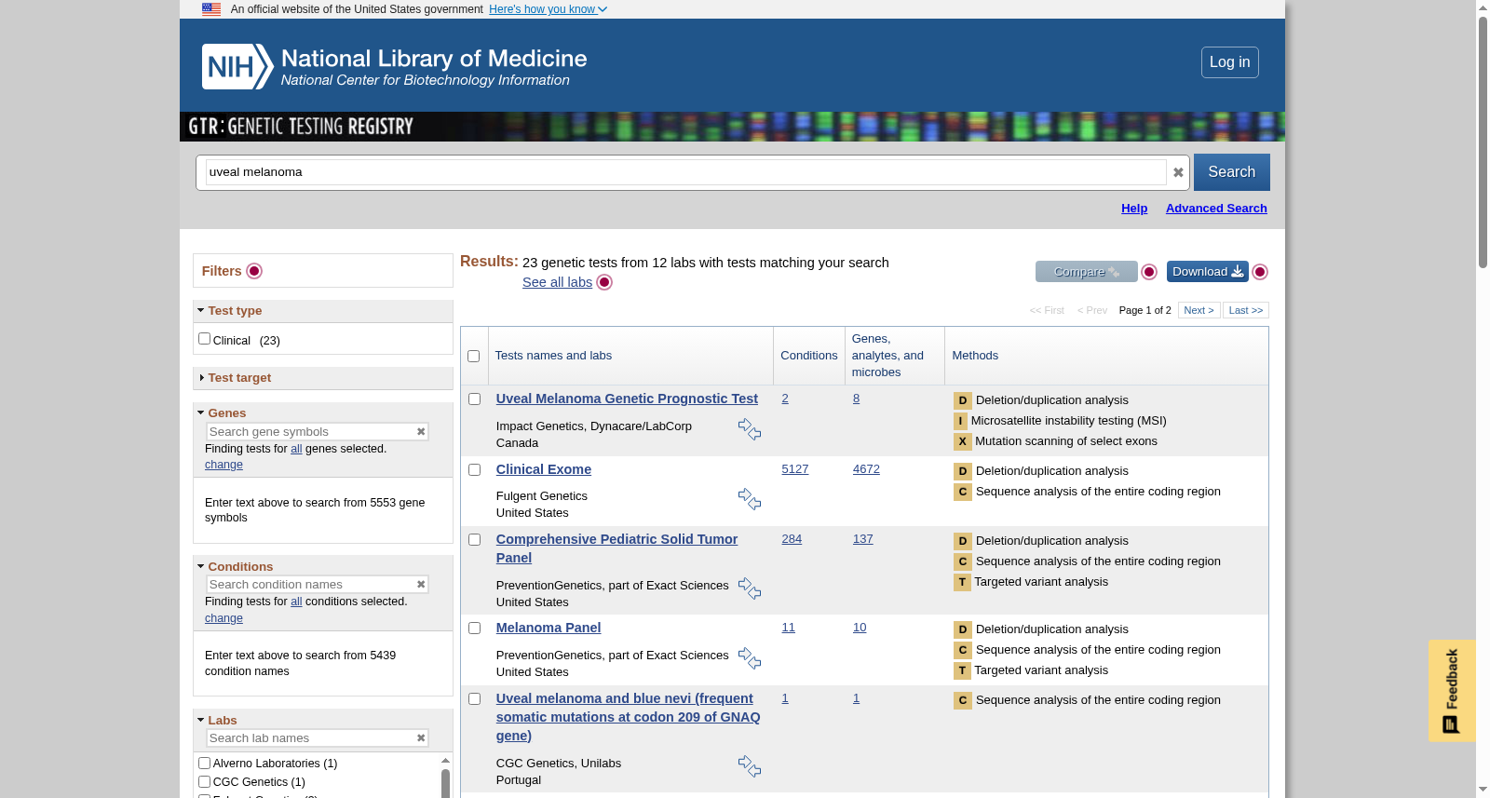Open the Clinical Exome test link
The image size is (1490, 798).
(544, 469)
